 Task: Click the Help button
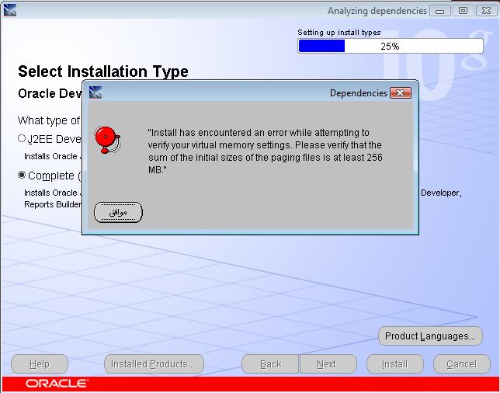coord(40,363)
